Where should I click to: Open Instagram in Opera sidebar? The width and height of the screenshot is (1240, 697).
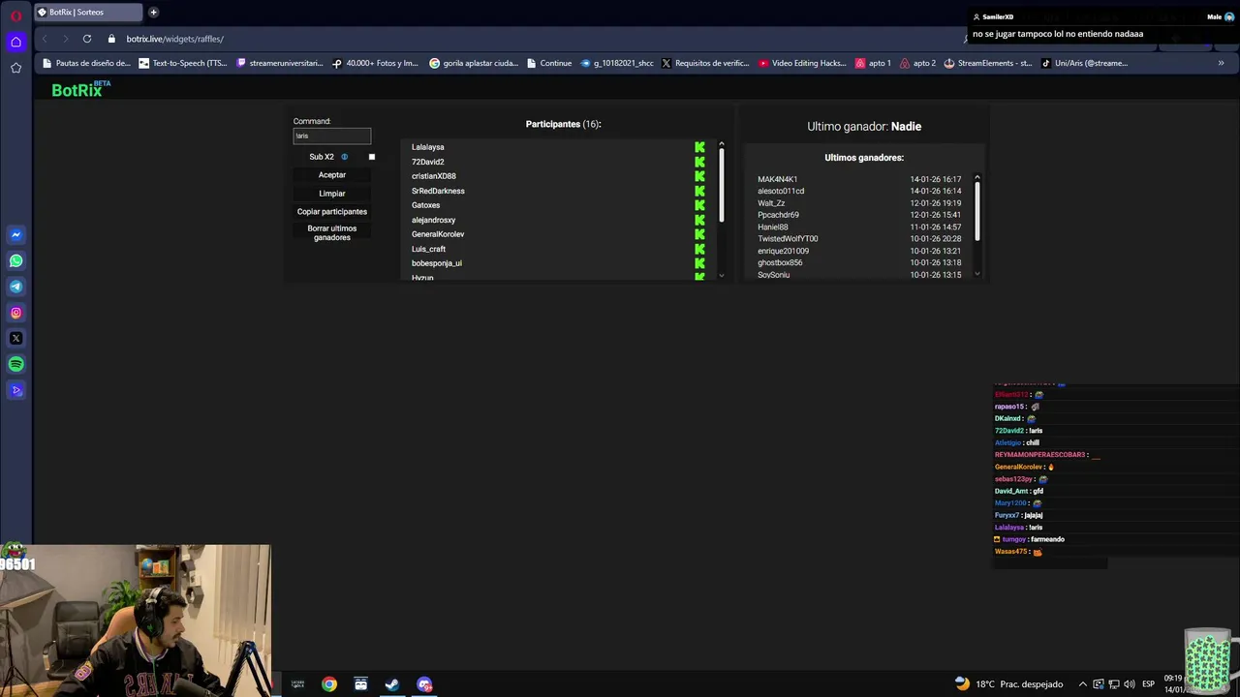point(15,313)
